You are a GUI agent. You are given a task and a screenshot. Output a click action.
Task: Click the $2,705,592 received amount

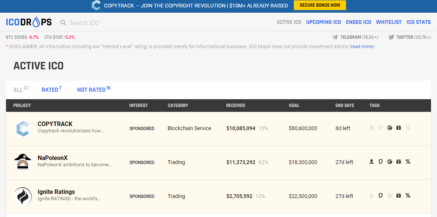coord(239,196)
